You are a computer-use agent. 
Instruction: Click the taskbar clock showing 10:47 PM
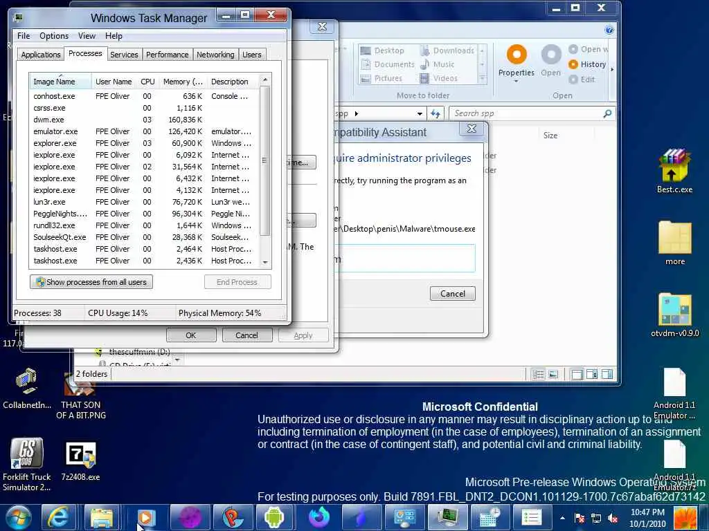[x=647, y=518]
